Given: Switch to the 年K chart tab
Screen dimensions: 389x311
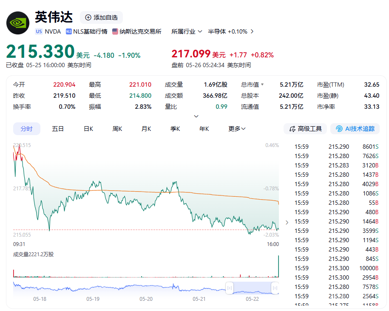Looking at the screenshot, I should [x=204, y=129].
